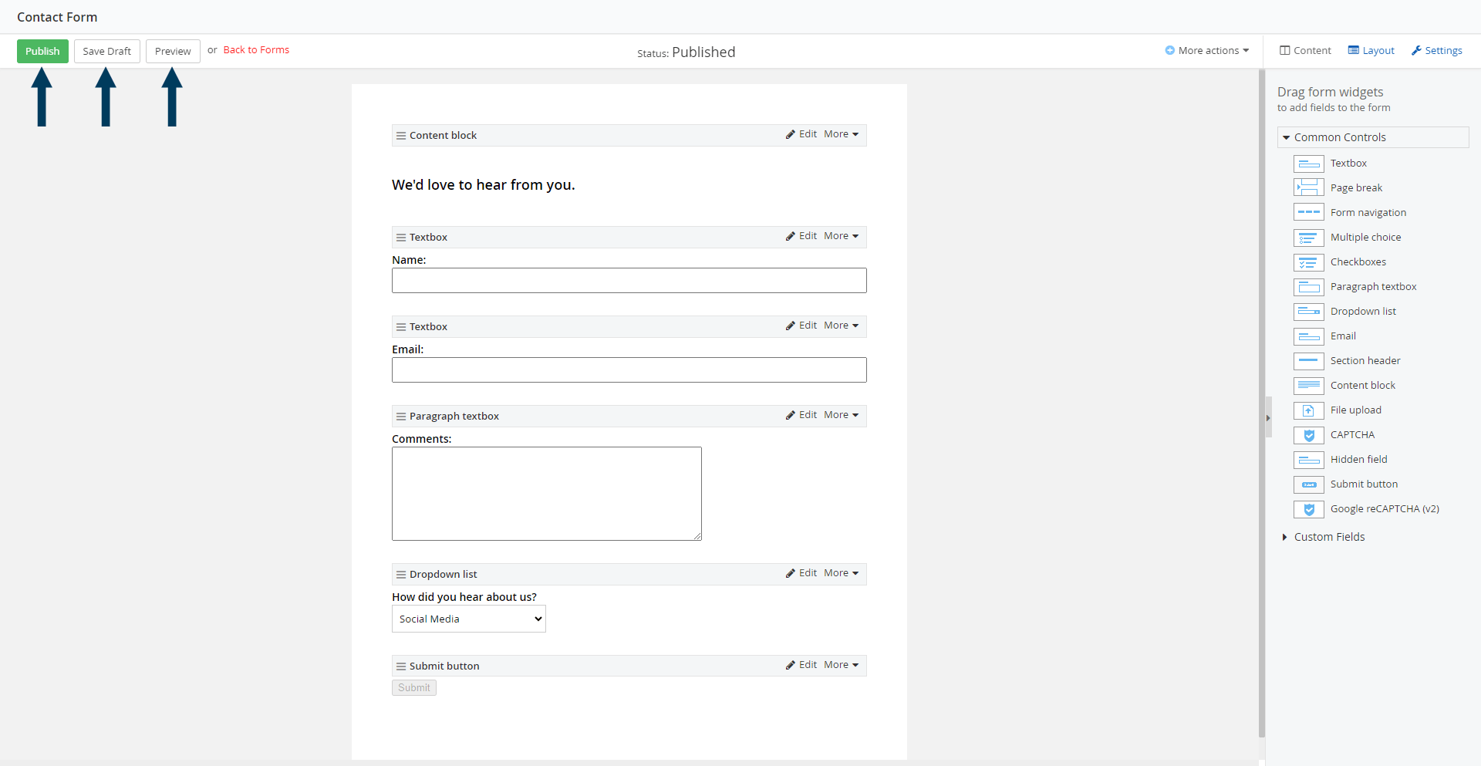The height and width of the screenshot is (766, 1481).
Task: Select the Section header widget icon
Action: pyautogui.click(x=1308, y=361)
